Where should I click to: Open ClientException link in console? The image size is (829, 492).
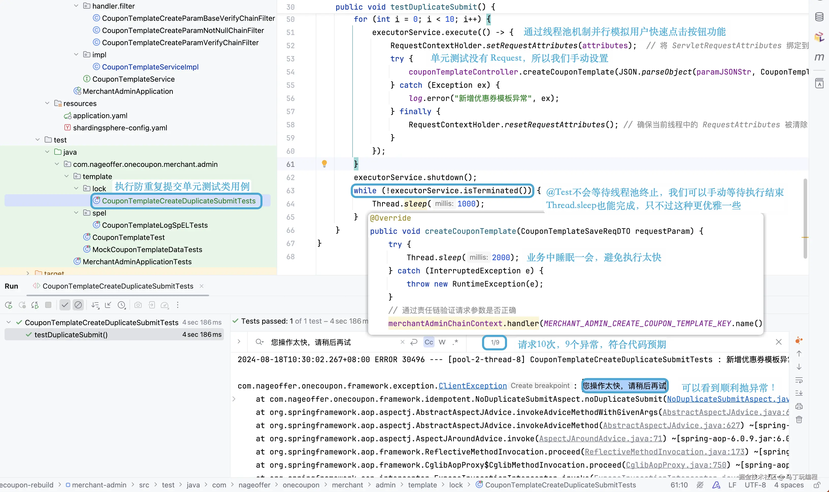coord(472,386)
